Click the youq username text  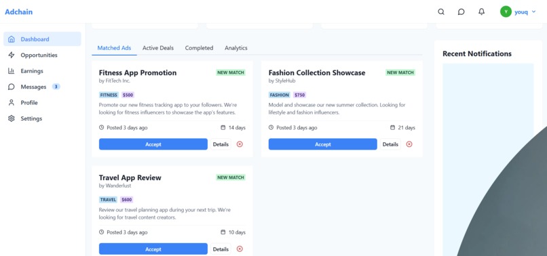521,12
